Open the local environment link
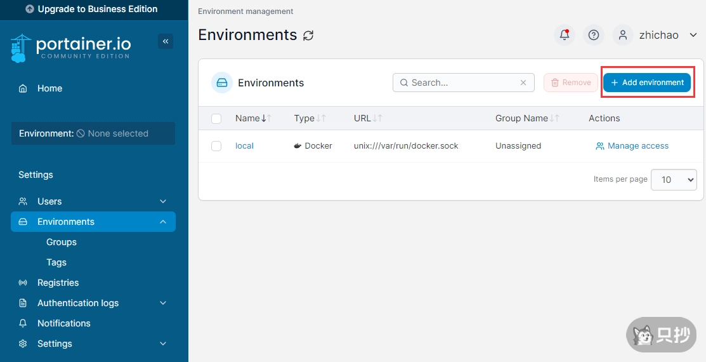Viewport: 706px width, 362px height. pos(244,146)
